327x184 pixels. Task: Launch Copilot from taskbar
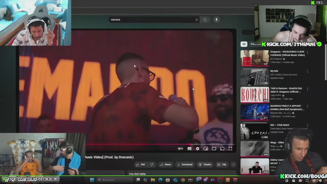pyautogui.click(x=145, y=180)
